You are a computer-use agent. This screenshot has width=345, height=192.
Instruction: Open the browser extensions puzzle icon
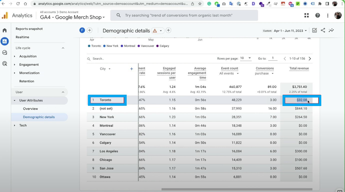[x=320, y=4]
